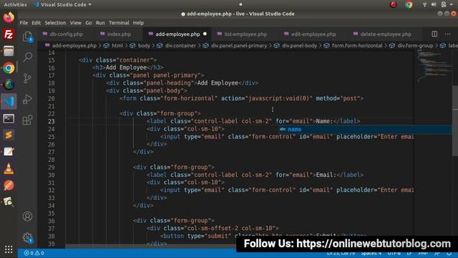Open the Go menu
The image size is (458, 258).
tap(89, 23)
